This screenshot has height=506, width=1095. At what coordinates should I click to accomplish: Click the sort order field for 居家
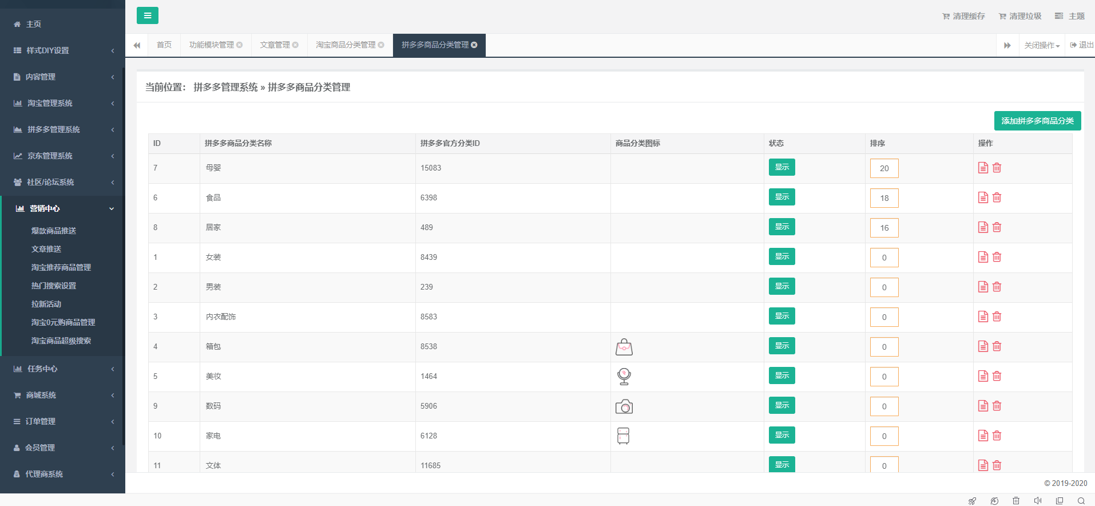(884, 228)
